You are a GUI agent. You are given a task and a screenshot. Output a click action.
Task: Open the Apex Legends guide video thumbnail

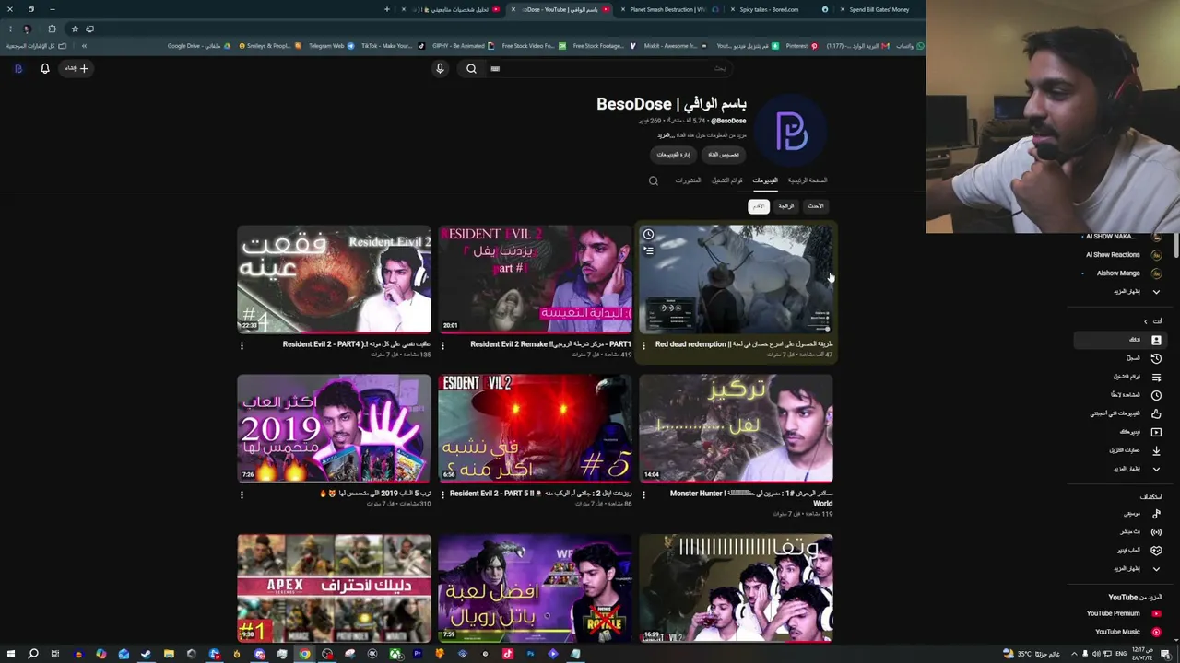click(334, 588)
